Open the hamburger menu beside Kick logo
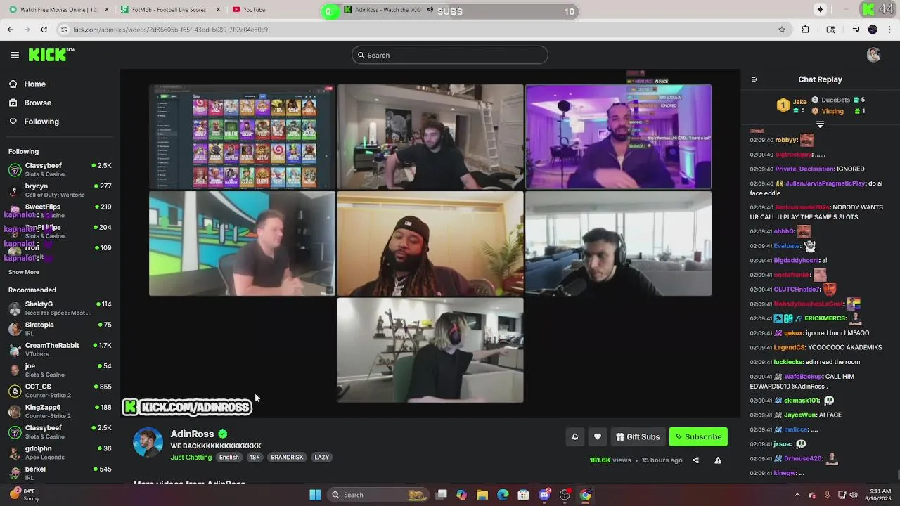900x506 pixels. (15, 55)
